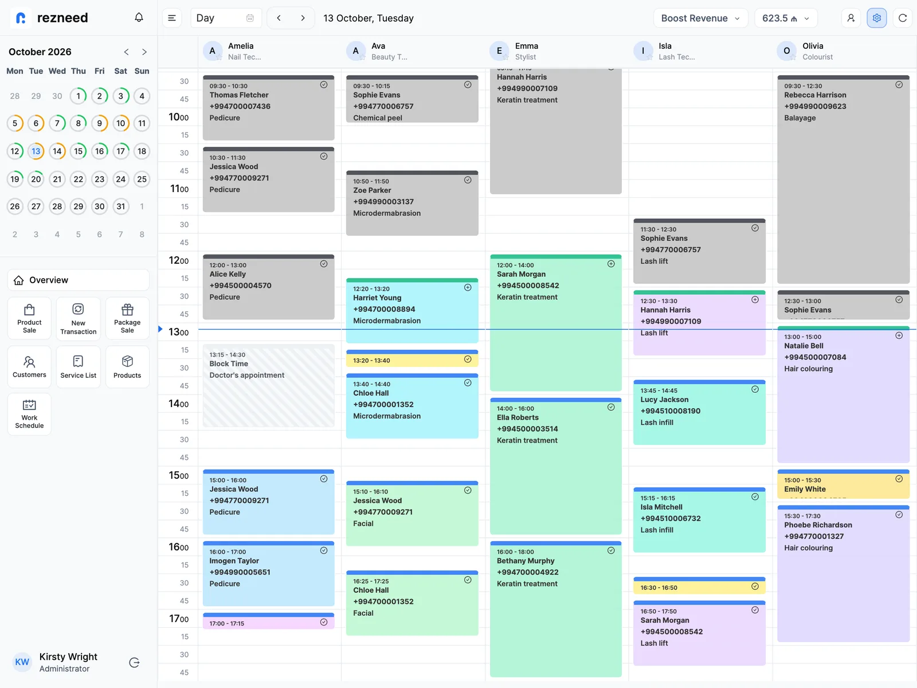This screenshot has height=688, width=917.
Task: Refresh the calendar view
Action: click(902, 18)
